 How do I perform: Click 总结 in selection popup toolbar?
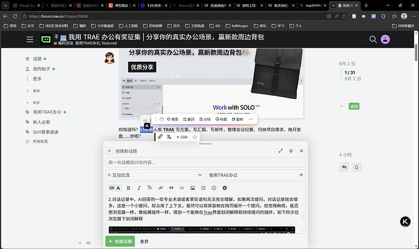coord(205,119)
